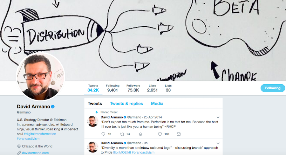Screen dimensions: 286x155
Task: Open the chevron menu on 9h tweet
Action: 218,143
